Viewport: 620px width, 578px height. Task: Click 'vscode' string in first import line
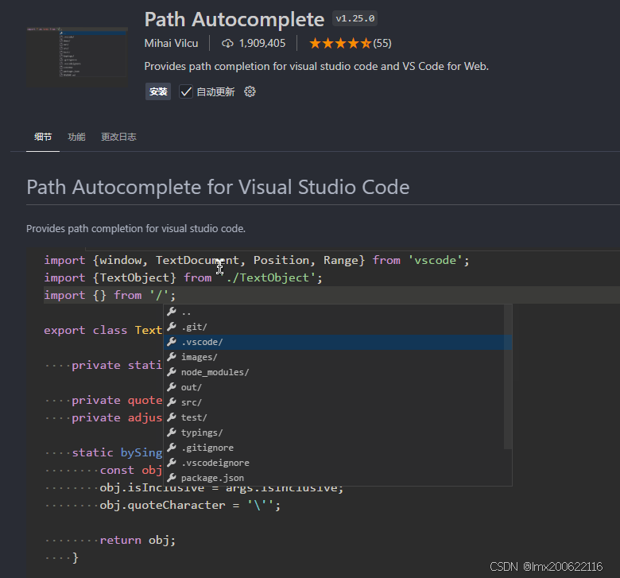(x=435, y=260)
